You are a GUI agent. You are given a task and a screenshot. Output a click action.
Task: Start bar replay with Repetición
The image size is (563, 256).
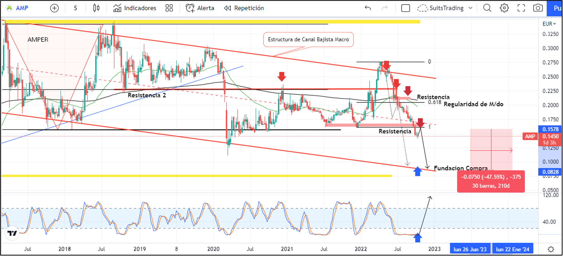coord(244,8)
